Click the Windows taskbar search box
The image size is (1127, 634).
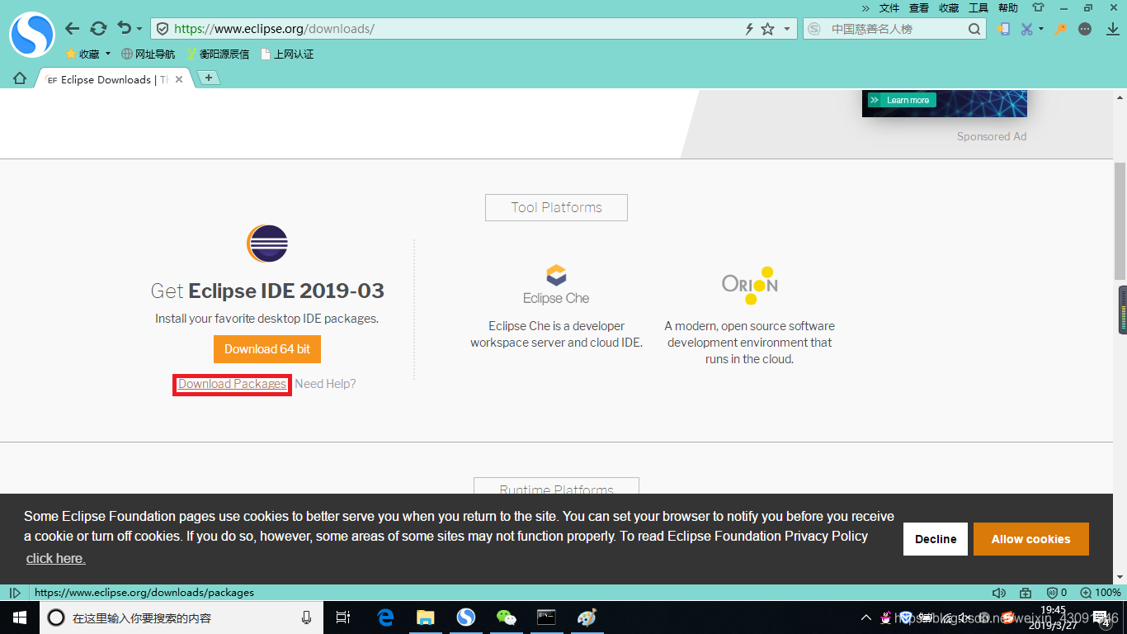pyautogui.click(x=182, y=617)
